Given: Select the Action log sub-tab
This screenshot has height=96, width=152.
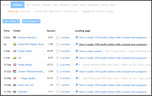Looking at the screenshot, I should (25, 11).
